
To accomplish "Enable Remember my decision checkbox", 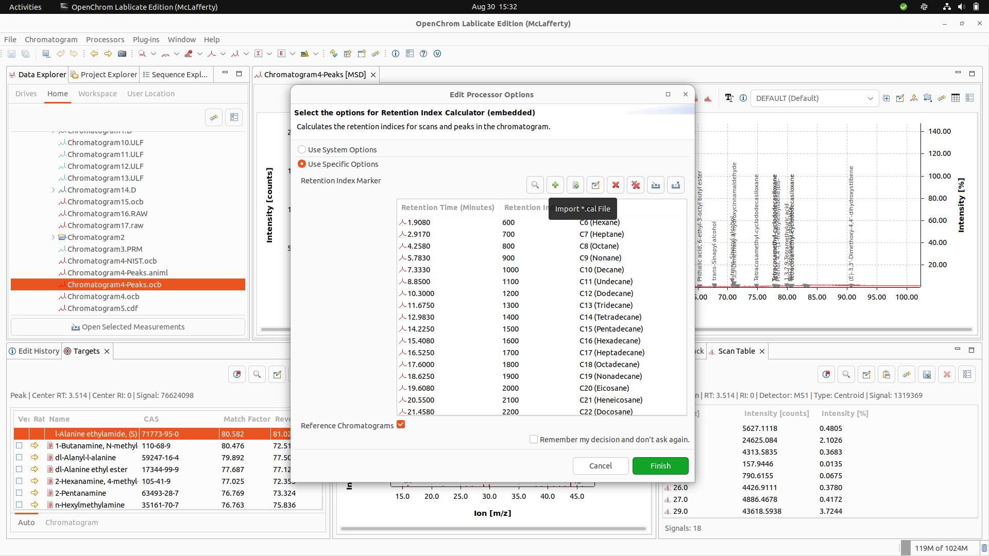I will [x=534, y=439].
